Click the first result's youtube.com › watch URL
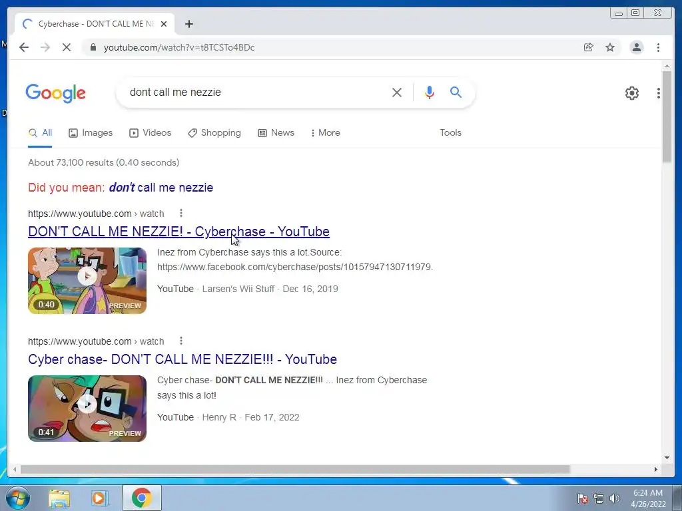 point(96,214)
